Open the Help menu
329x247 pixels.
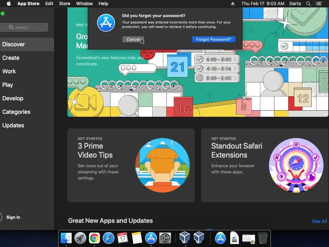[103, 4]
